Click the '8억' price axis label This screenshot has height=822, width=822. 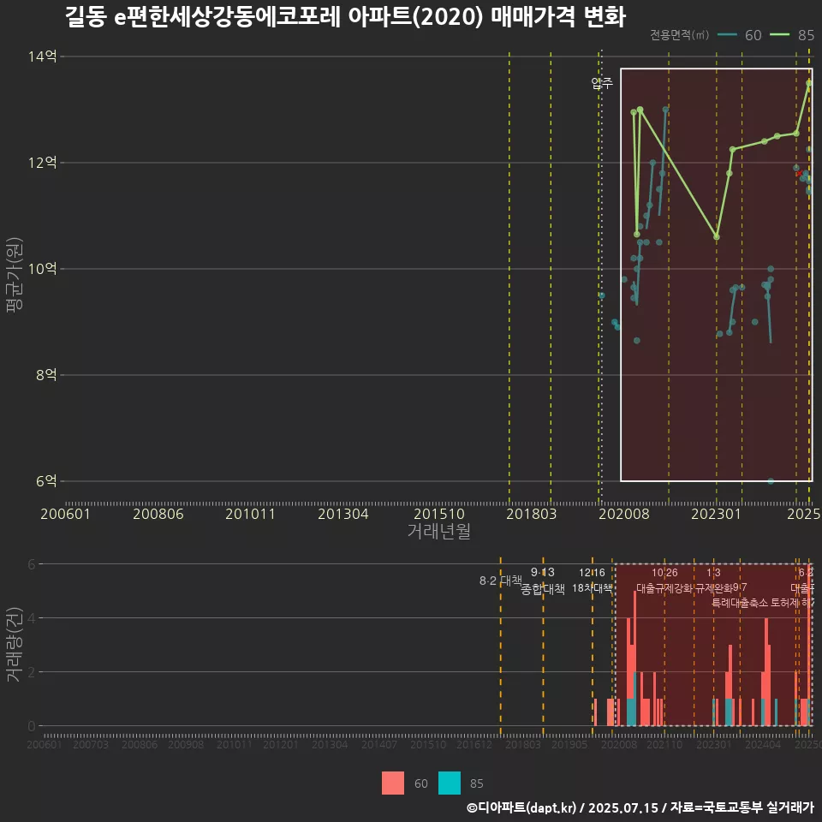tap(46, 375)
